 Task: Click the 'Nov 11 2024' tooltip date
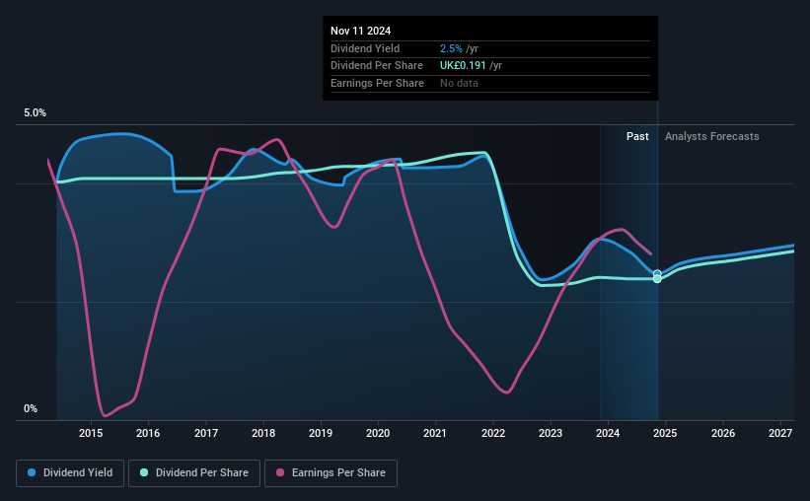pos(360,31)
